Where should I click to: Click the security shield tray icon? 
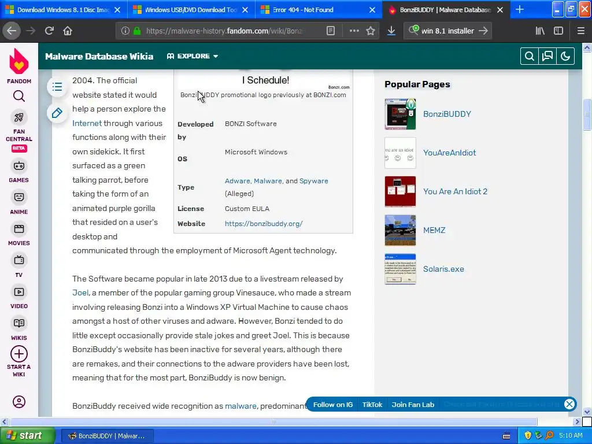pyautogui.click(x=528, y=436)
